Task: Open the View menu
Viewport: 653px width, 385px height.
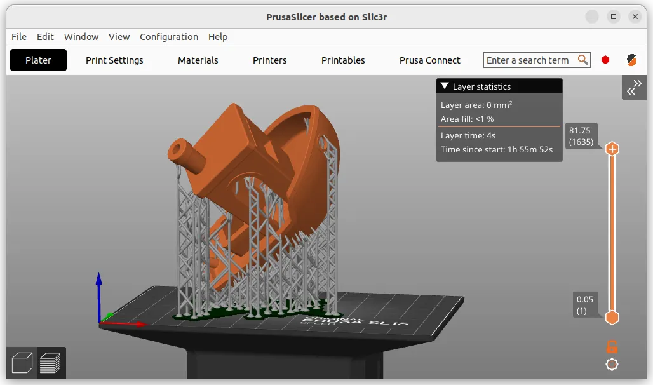Action: click(119, 37)
